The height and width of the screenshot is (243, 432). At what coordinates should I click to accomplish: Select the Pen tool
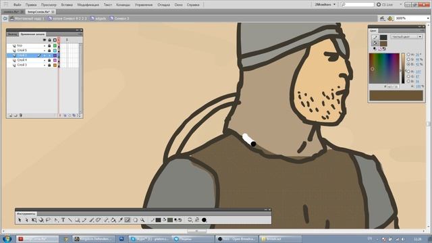pos(56,220)
